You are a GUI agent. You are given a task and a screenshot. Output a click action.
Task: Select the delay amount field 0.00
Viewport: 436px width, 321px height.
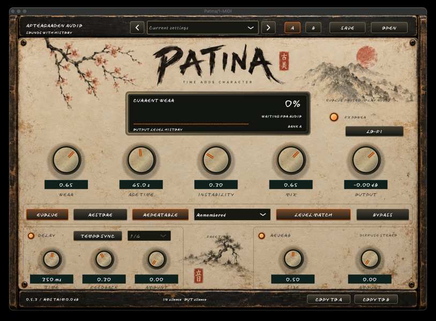click(156, 279)
